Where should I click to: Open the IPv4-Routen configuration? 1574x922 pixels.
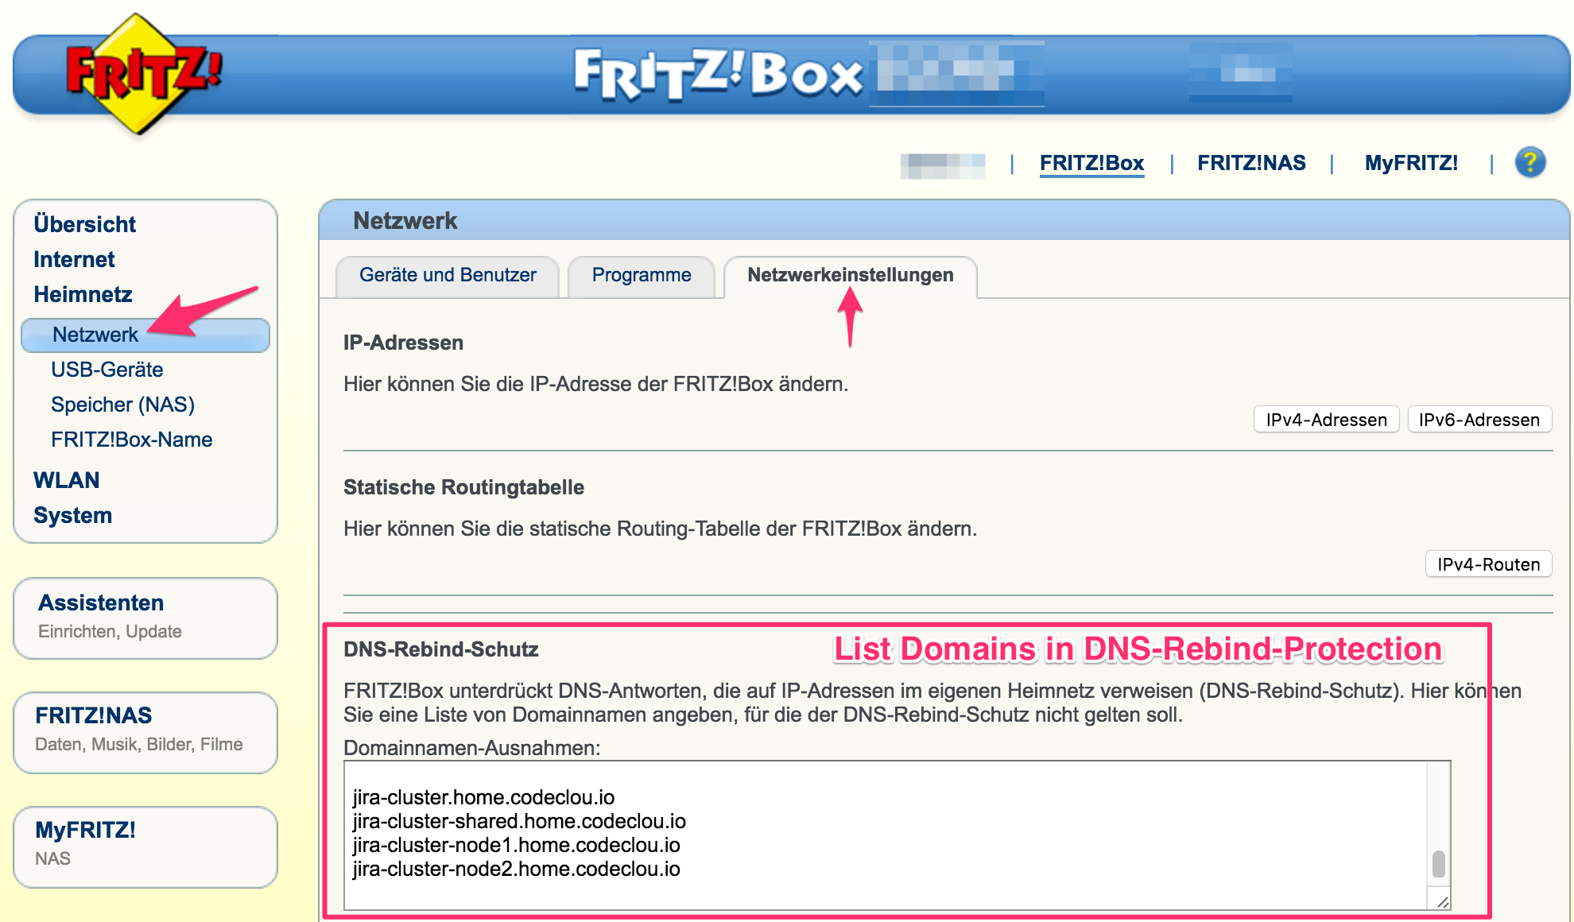coord(1488,564)
